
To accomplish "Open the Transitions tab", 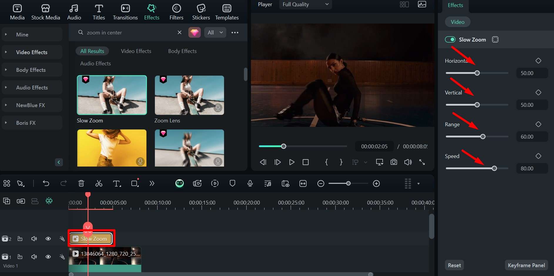I will pyautogui.click(x=125, y=12).
